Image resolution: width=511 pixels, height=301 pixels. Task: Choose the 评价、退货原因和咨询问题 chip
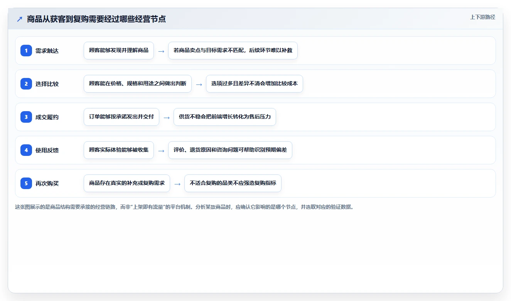point(230,150)
